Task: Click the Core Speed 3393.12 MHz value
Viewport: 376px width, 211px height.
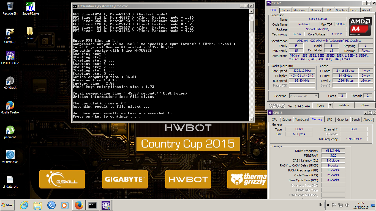Action: coord(302,71)
